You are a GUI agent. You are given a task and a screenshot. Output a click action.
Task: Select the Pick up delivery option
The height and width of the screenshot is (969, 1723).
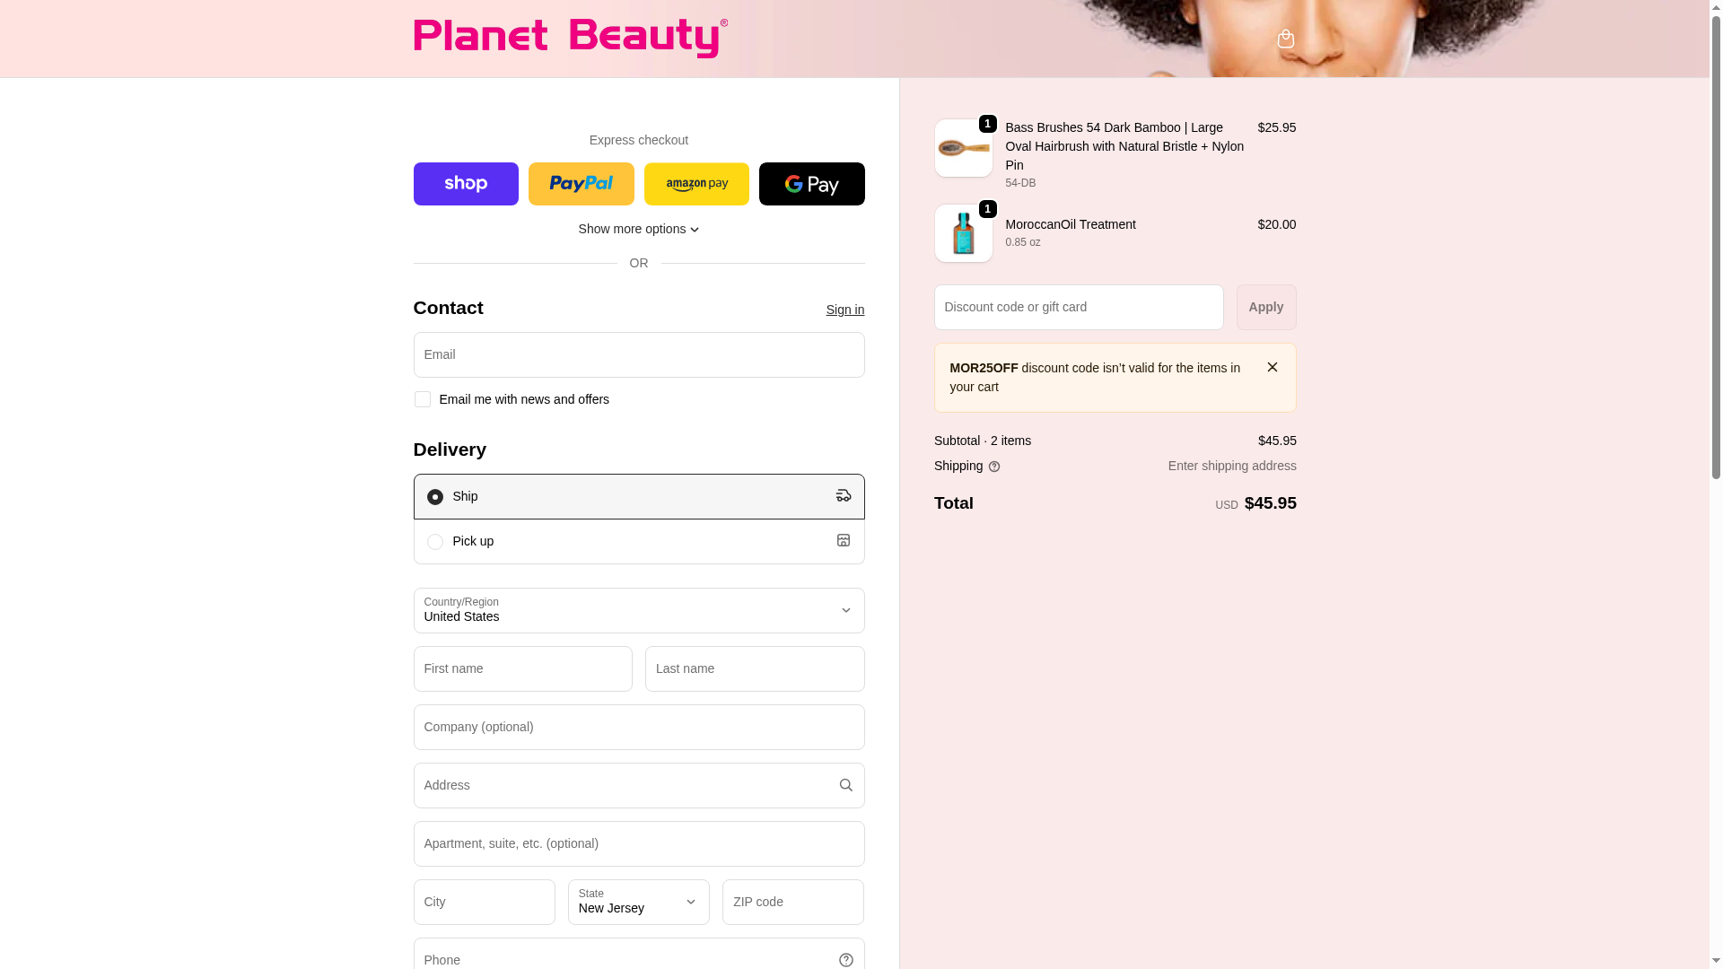coord(435,542)
